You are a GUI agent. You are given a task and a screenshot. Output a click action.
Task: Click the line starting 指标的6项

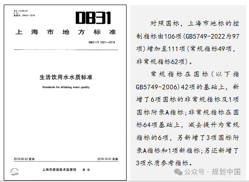coord(187,138)
